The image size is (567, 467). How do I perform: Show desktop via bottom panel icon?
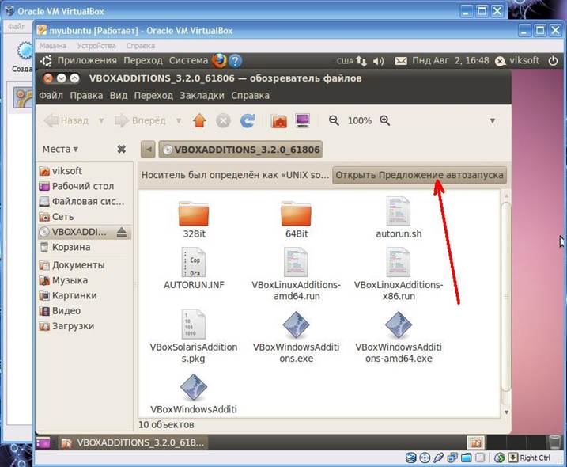pos(43,442)
